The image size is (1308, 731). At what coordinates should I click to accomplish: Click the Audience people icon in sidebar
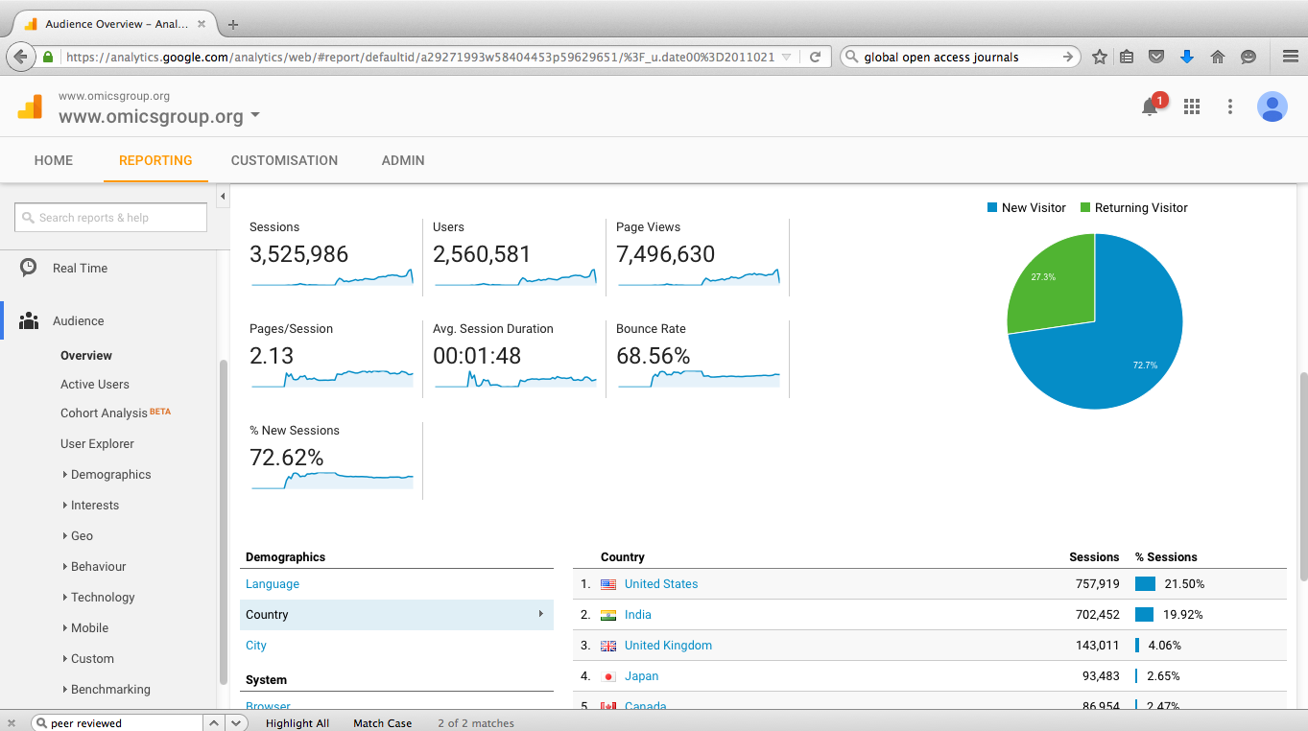tap(28, 321)
